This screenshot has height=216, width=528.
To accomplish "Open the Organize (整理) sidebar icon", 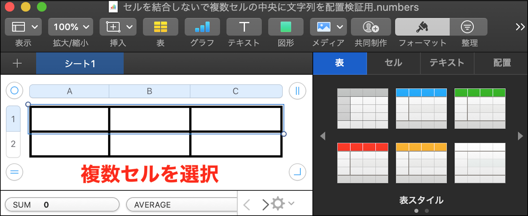I will (467, 27).
